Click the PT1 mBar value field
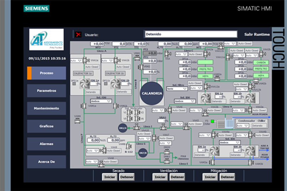The image size is (287, 191). click(150, 61)
